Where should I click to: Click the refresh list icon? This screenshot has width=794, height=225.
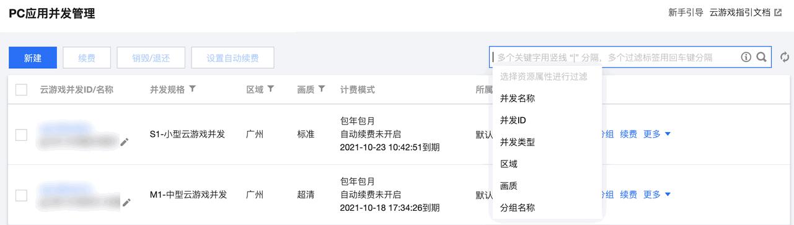click(785, 57)
